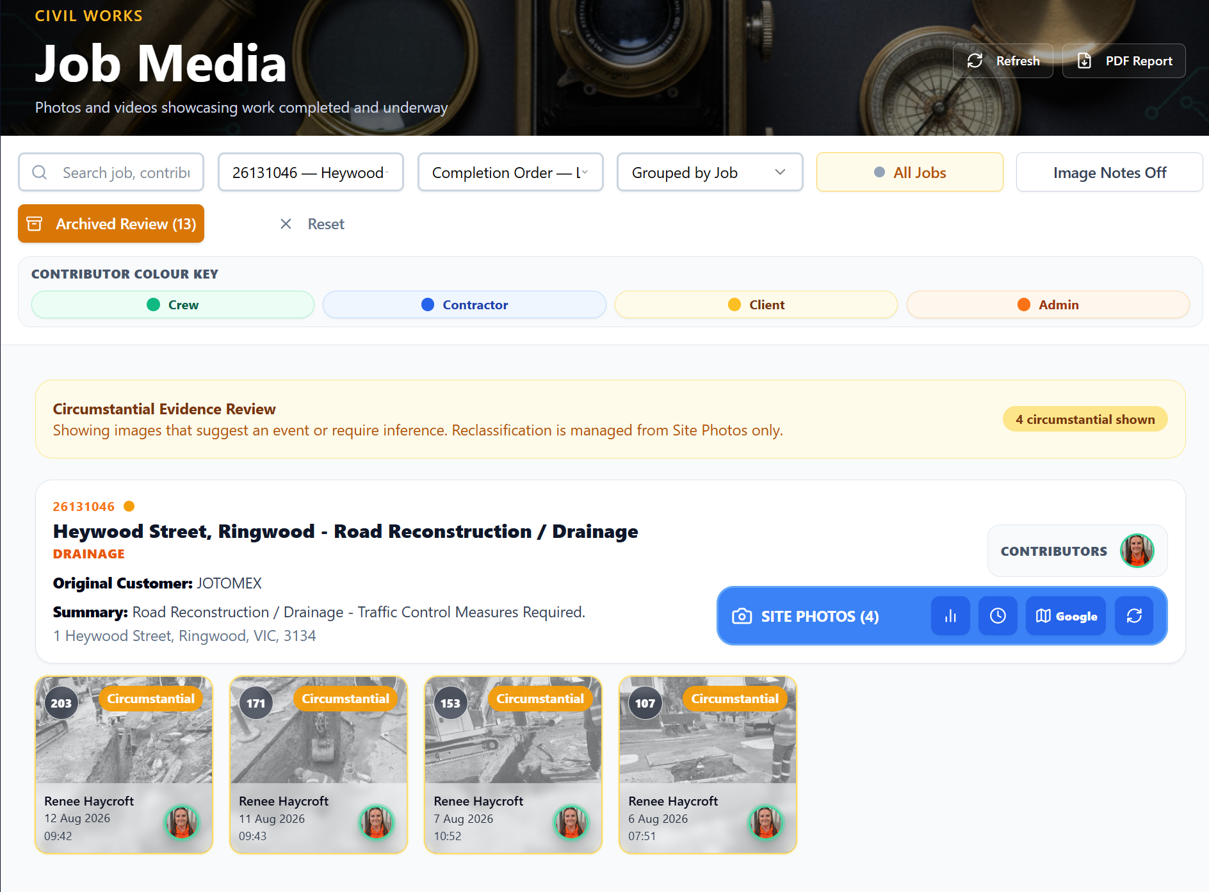Click the job card refresh icon
1209x892 pixels.
pyautogui.click(x=1134, y=616)
